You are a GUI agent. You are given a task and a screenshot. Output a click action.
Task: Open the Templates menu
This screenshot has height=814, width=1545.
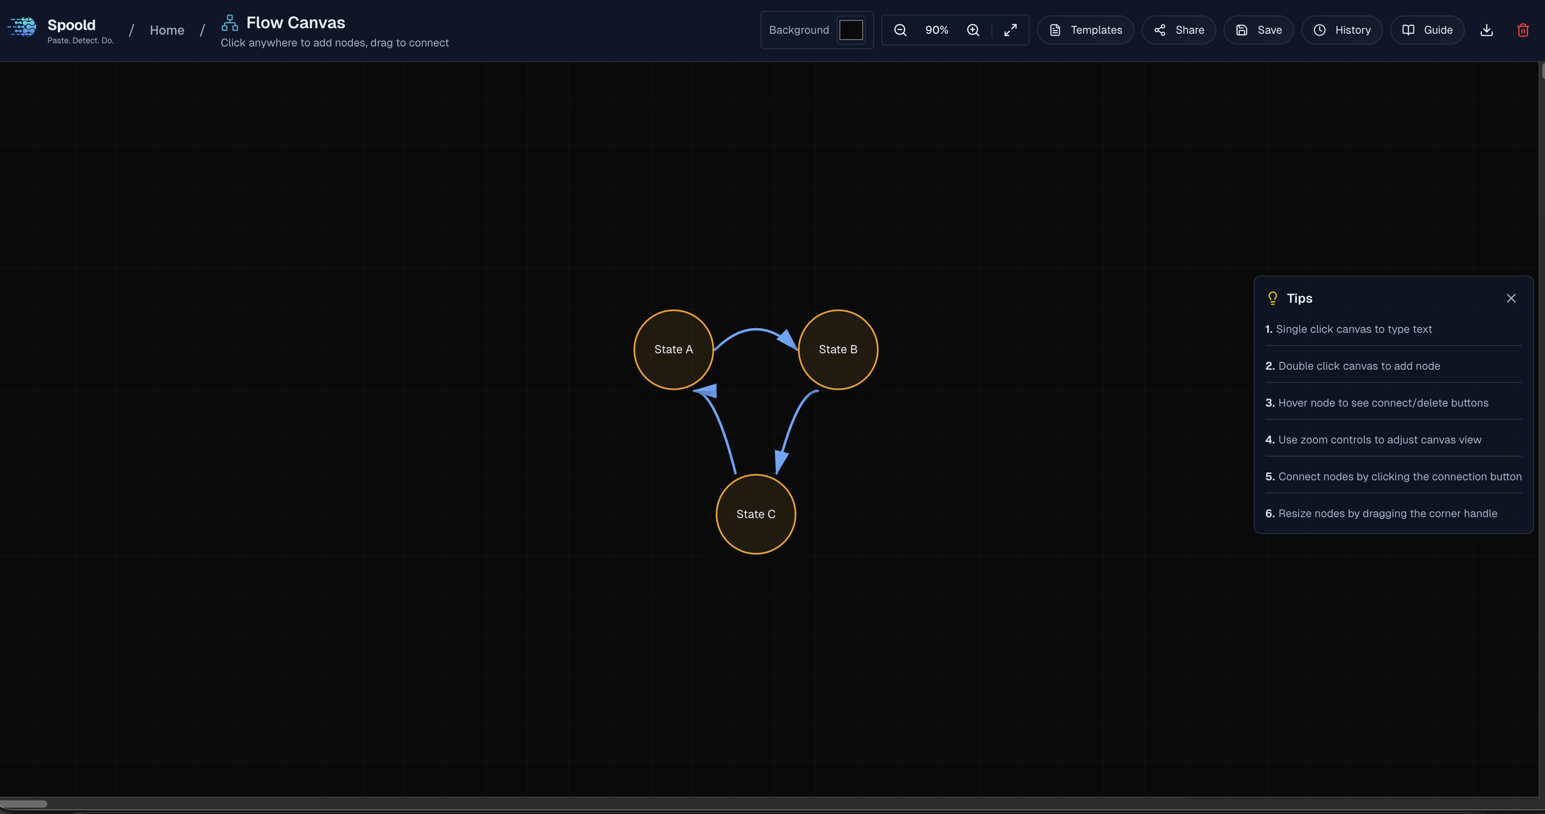pyautogui.click(x=1085, y=30)
